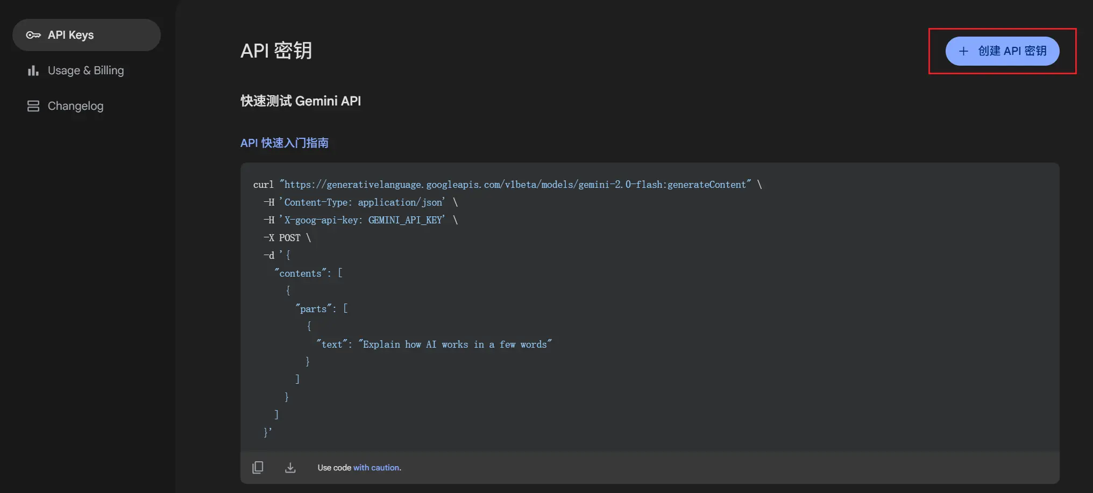Click the X-goog-api-key: GEMINI_API_KEY line
Image resolution: width=1093 pixels, height=493 pixels.
360,220
